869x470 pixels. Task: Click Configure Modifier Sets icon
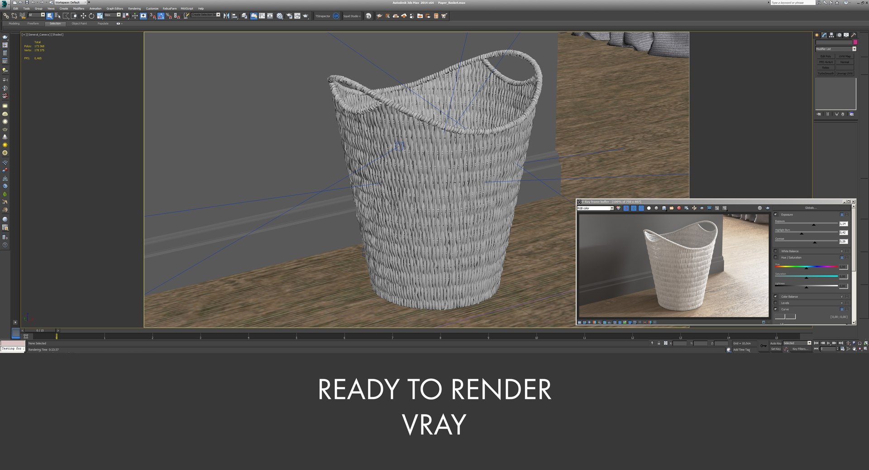click(851, 114)
